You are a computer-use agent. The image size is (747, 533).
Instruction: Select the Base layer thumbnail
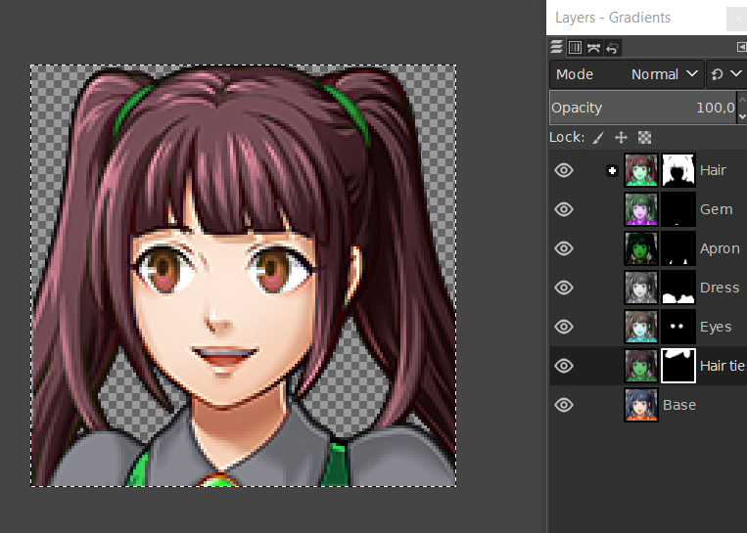(x=641, y=405)
